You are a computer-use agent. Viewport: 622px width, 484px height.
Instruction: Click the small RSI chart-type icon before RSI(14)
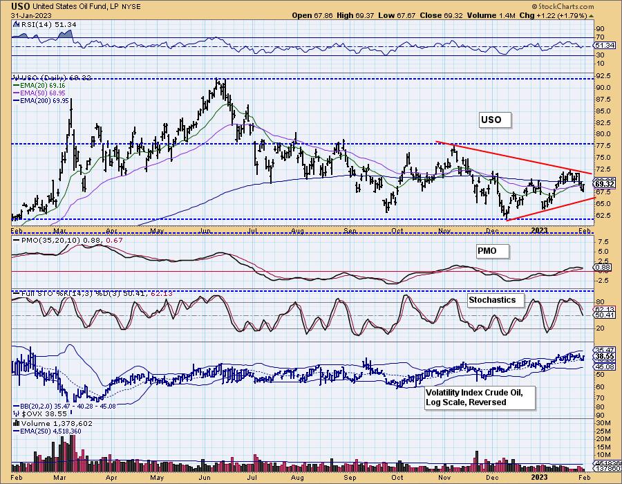(15, 24)
